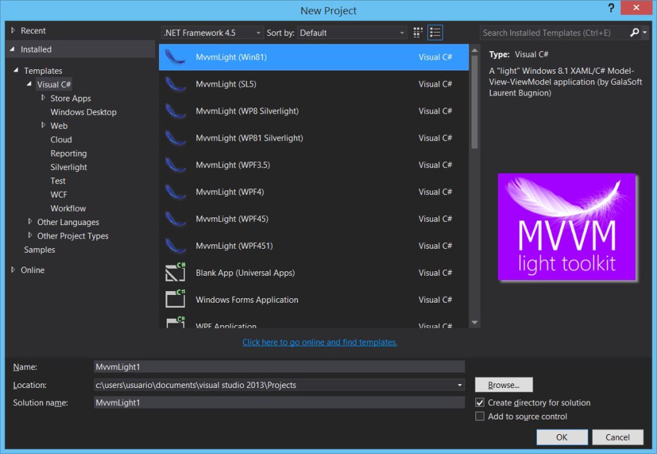Enable Add to source control

[x=480, y=416]
